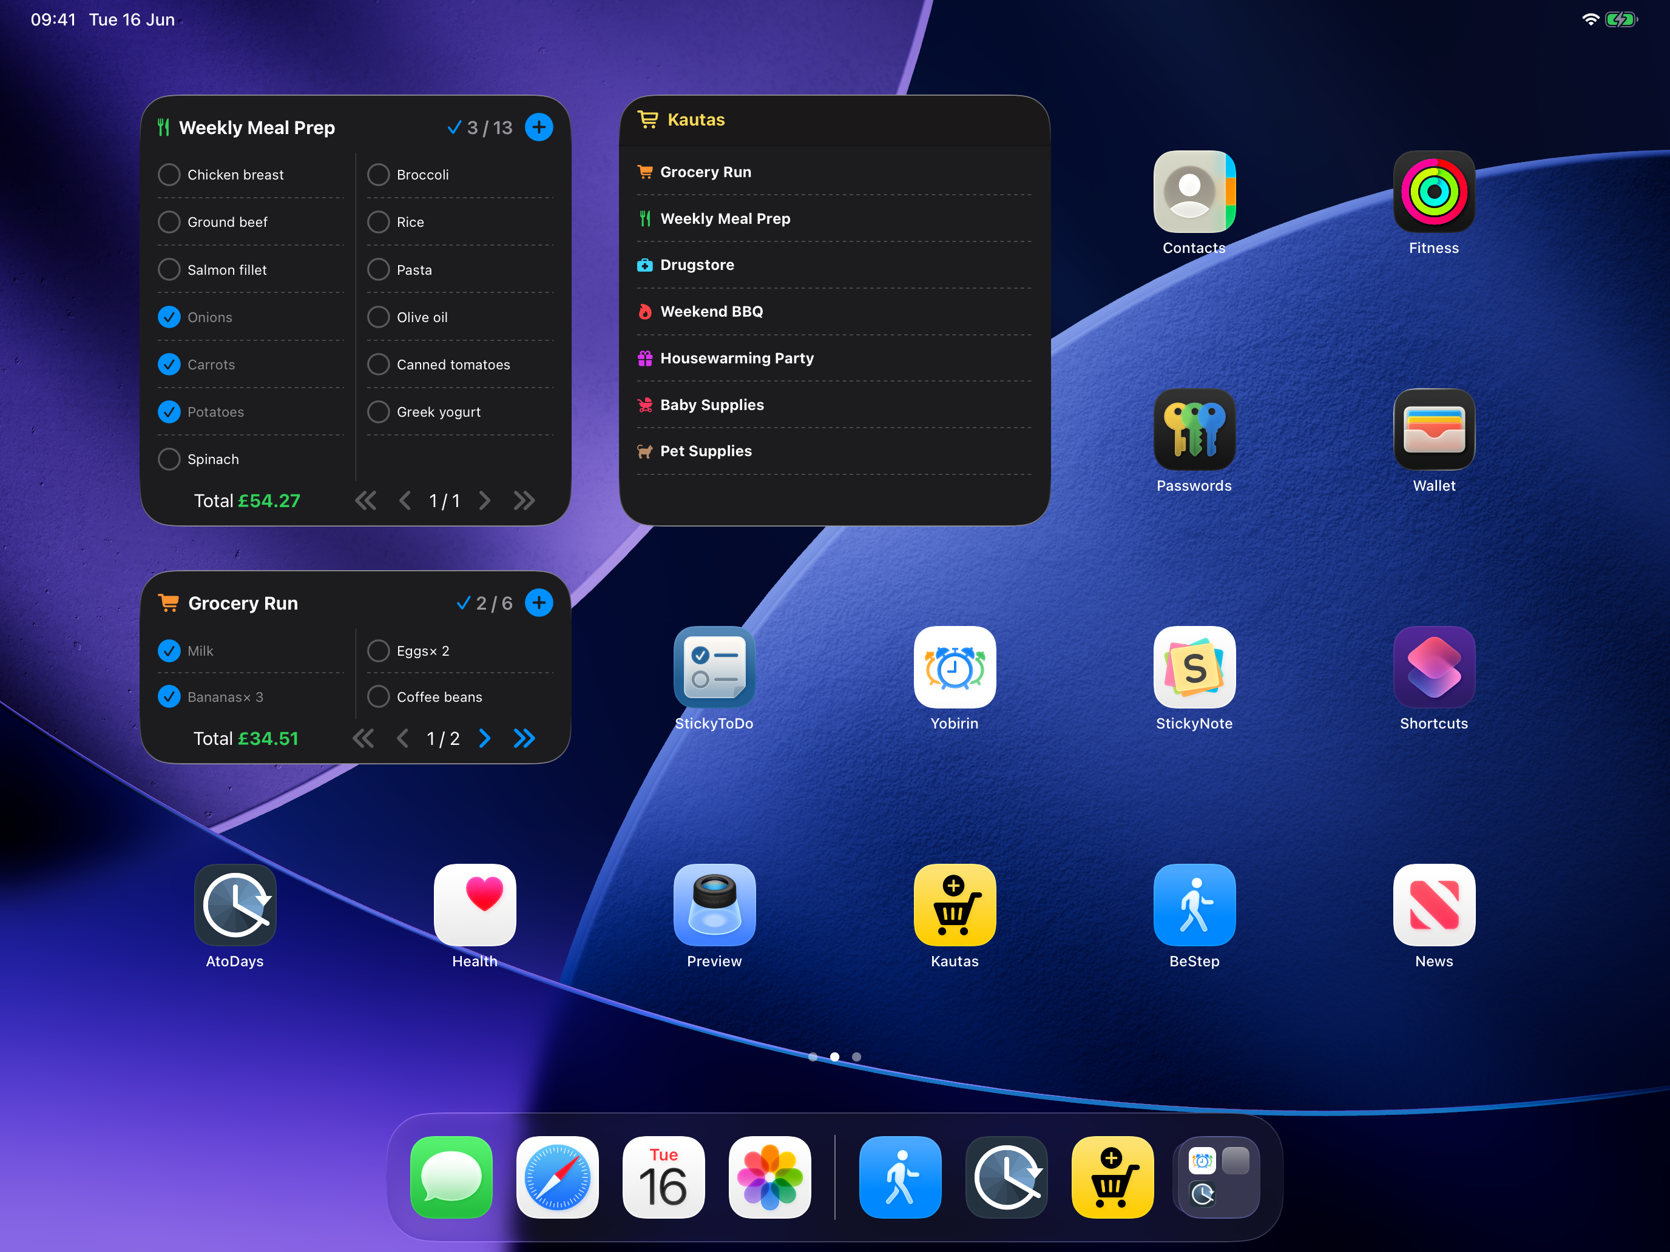Screen dimensions: 1670x1252
Task: Open the Kautas app on home screen
Action: click(955, 905)
